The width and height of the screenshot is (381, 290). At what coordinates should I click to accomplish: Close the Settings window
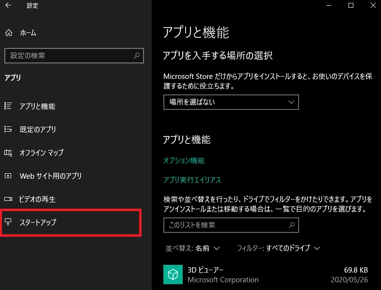(x=373, y=5)
